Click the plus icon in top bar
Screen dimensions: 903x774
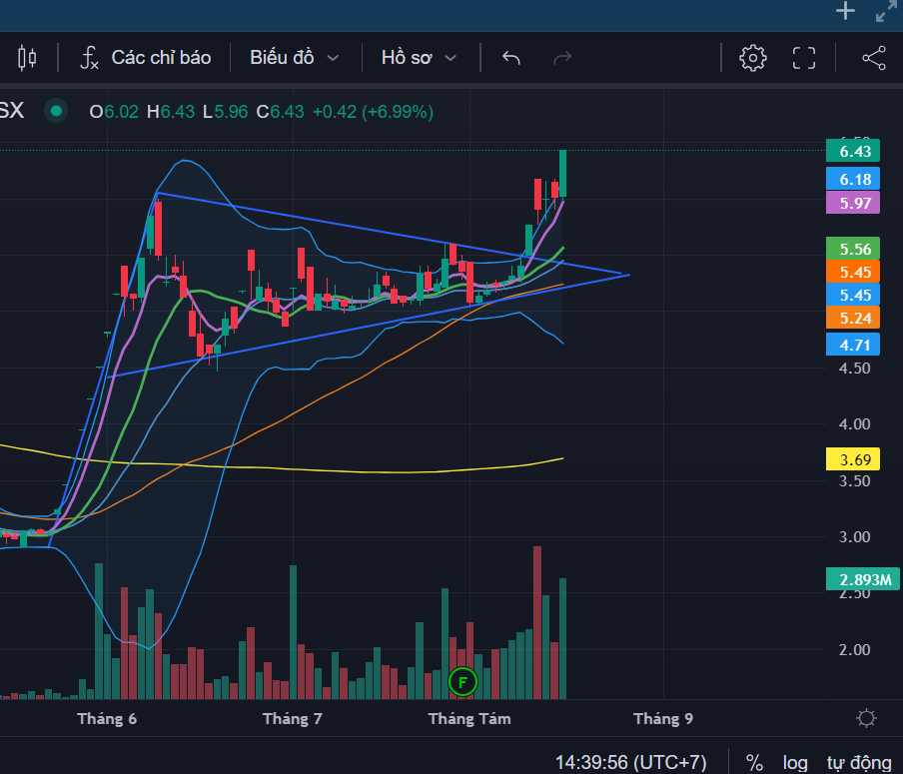coord(845,11)
